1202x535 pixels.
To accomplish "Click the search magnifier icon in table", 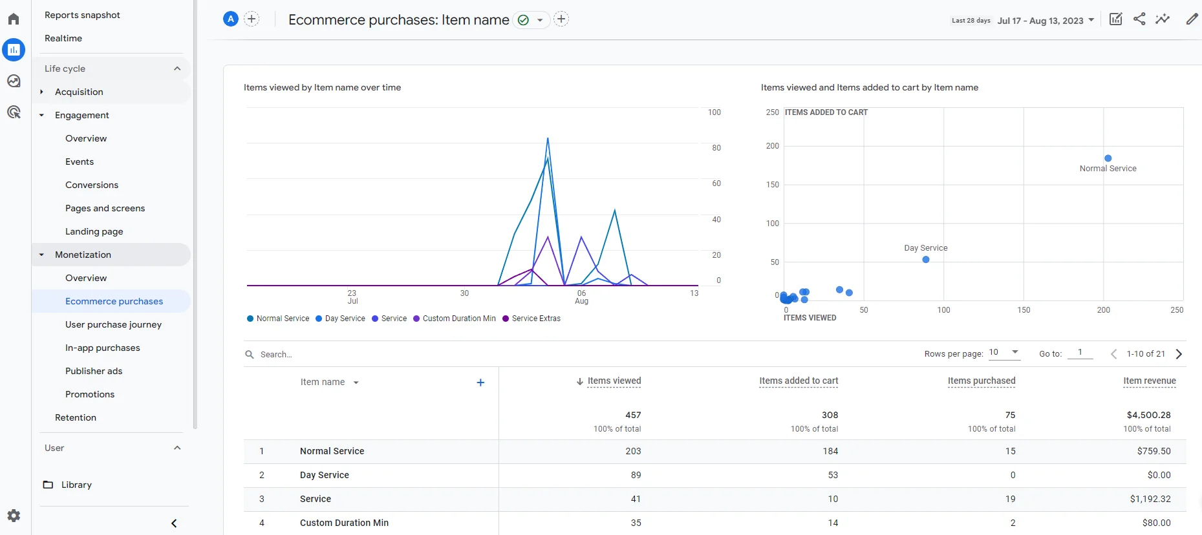I will point(250,354).
